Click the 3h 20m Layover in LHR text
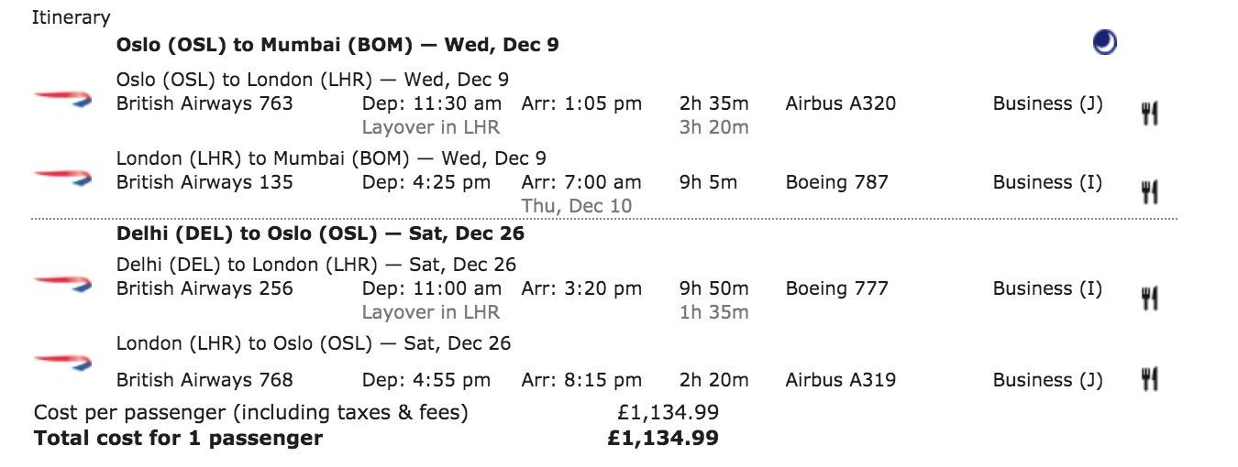The height and width of the screenshot is (467, 1238). coord(555,127)
